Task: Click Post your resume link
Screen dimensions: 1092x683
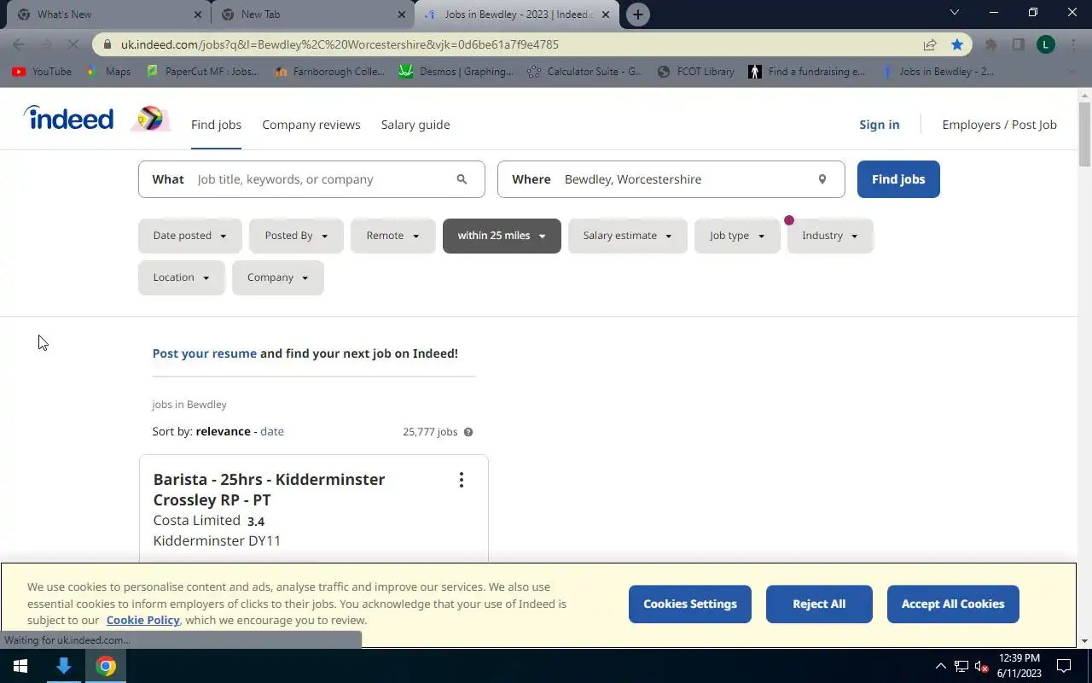Action: [205, 353]
